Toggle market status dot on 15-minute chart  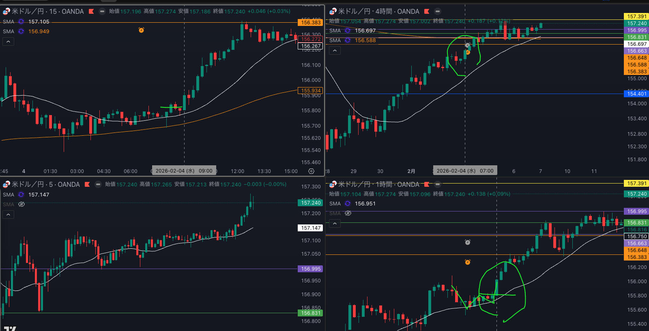(x=102, y=11)
